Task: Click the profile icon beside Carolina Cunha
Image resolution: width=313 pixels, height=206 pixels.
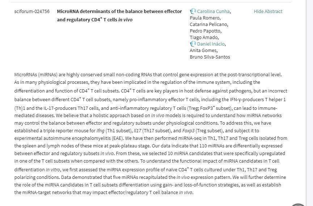Action: (193, 11)
